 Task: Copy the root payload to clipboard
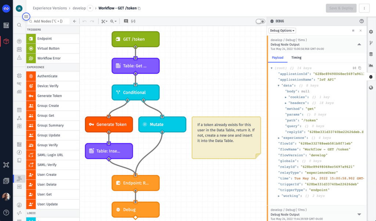[x=360, y=68]
